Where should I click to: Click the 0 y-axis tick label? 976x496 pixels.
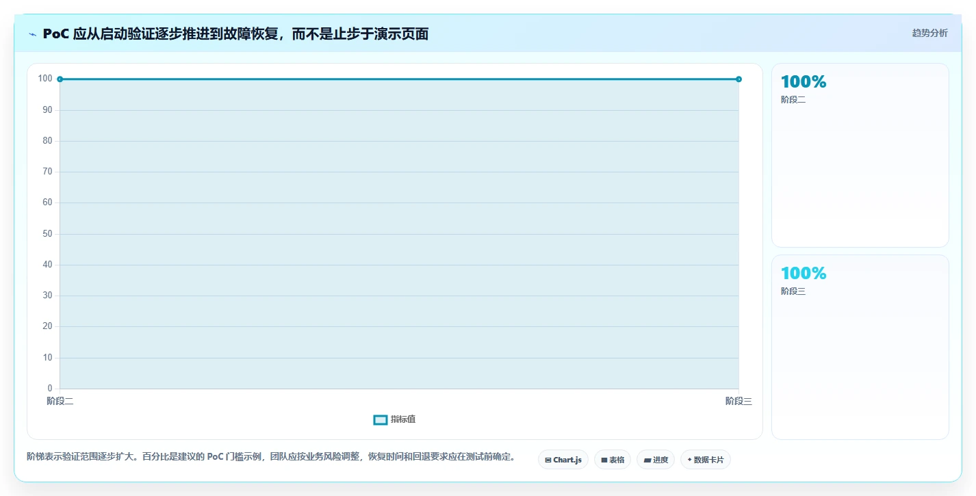coord(50,389)
